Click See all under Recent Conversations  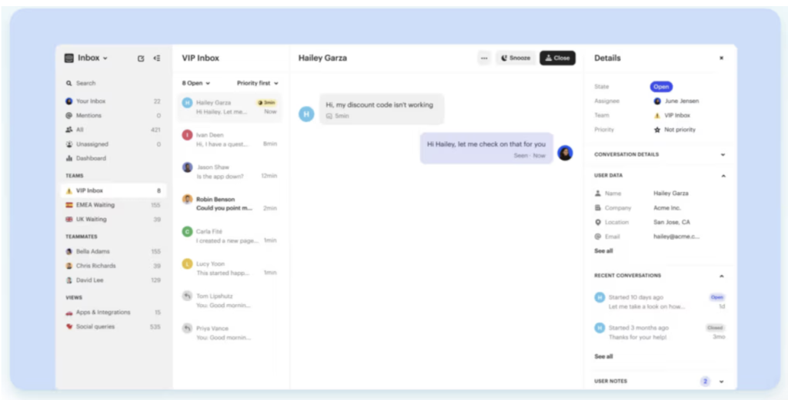coord(603,357)
